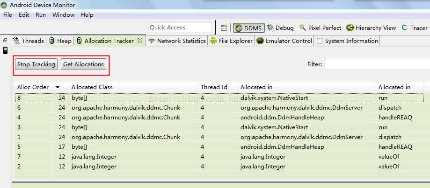This screenshot has height=188, width=430.
Task: Select allocation row with Alloc Order 8
Action: [x=219, y=98]
